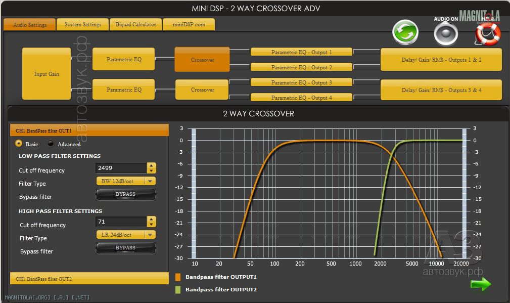Click the low pass frequency stepper arrows
Screen dimensions: 510x303
click(151, 168)
